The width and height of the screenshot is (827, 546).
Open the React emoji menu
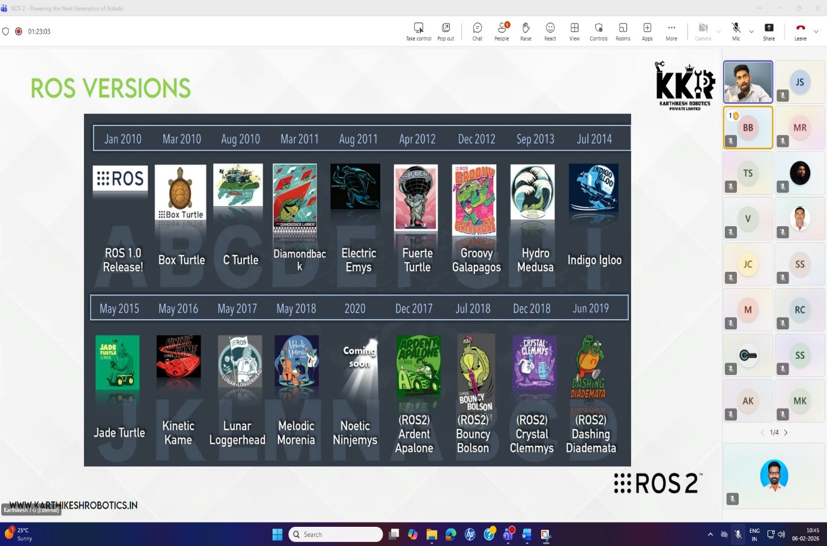point(550,31)
